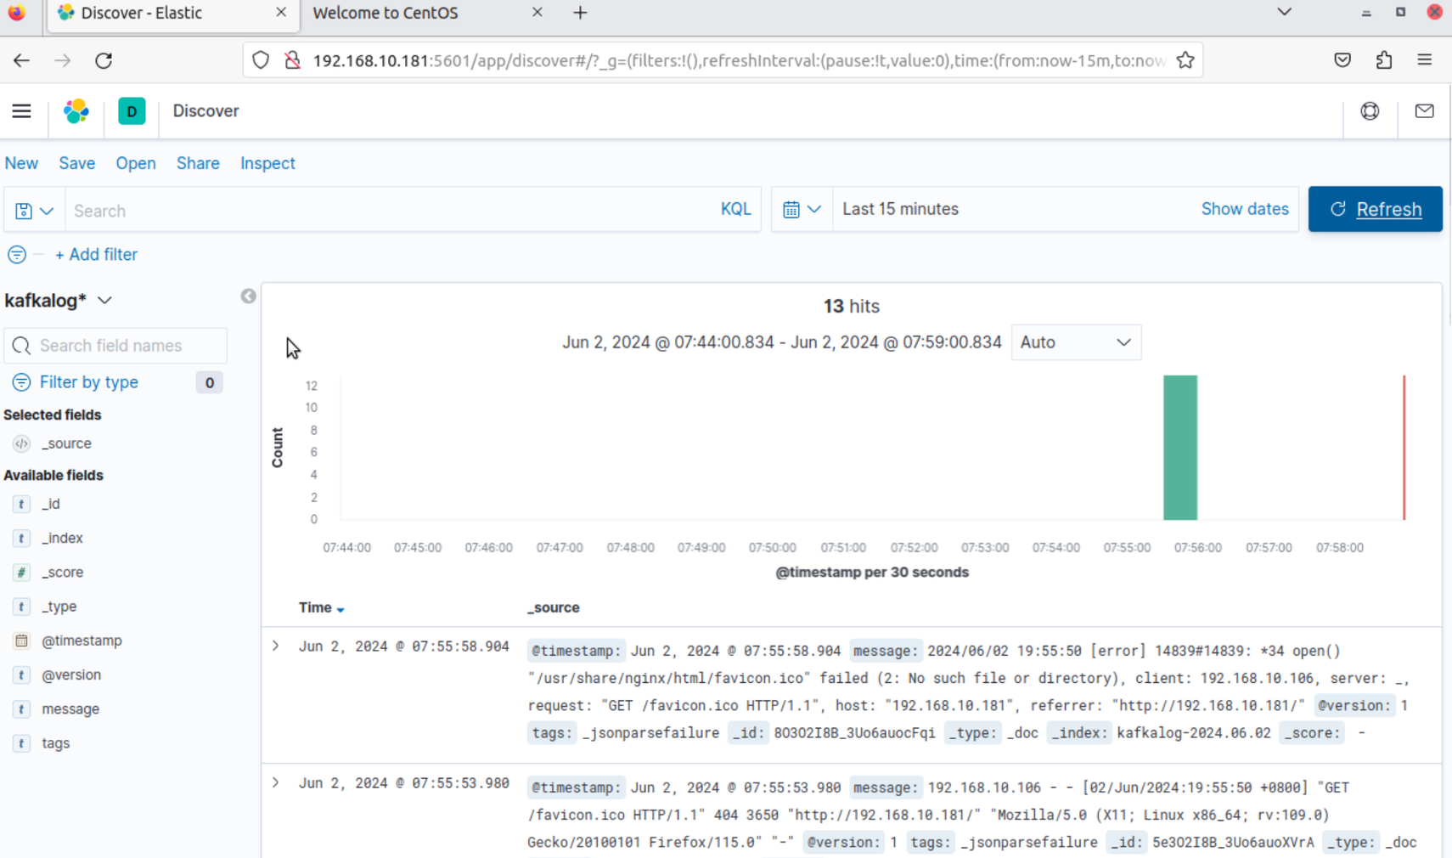The height and width of the screenshot is (858, 1452).
Task: Open the filter options icon beside Add filter
Action: 17,255
